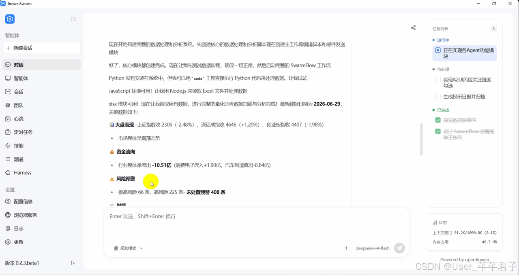The width and height of the screenshot is (519, 275).
Task: Click the 已完成 status group label
Action: (443, 110)
